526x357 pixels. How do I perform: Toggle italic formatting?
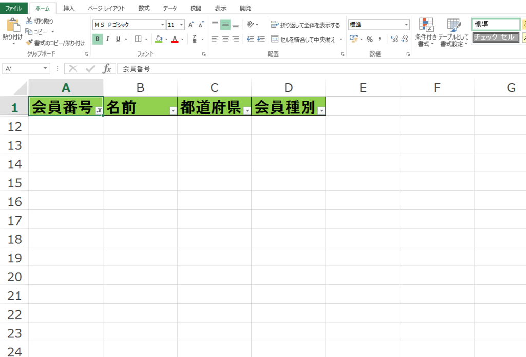(x=106, y=39)
